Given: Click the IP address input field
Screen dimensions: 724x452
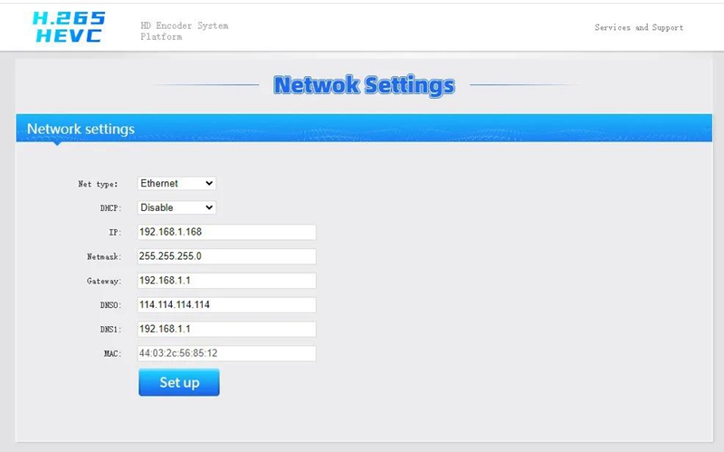Looking at the screenshot, I should click(x=226, y=232).
